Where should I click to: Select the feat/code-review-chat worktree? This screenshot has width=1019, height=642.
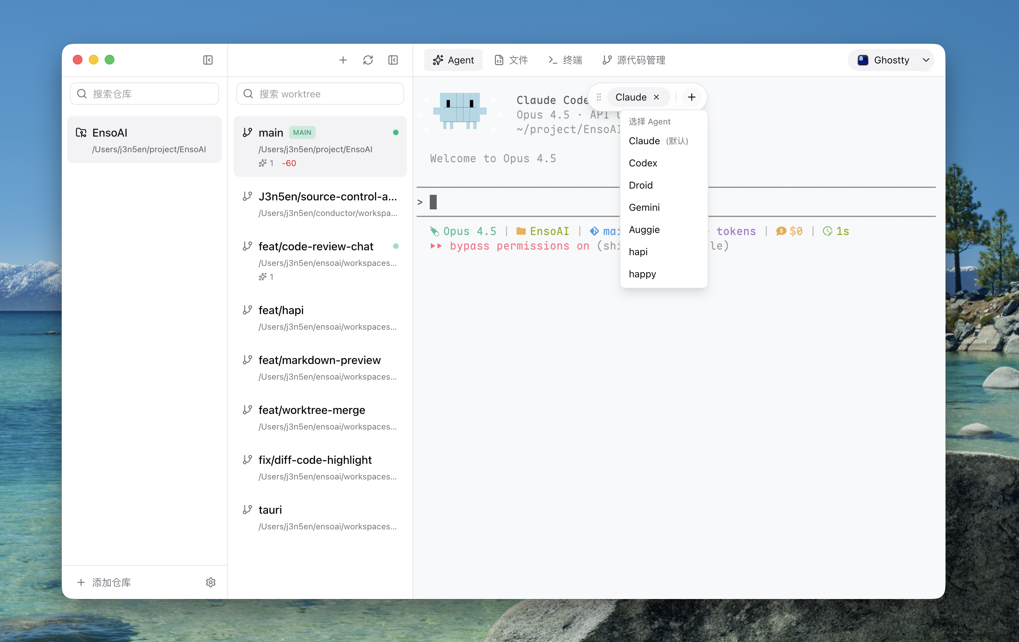coord(316,246)
